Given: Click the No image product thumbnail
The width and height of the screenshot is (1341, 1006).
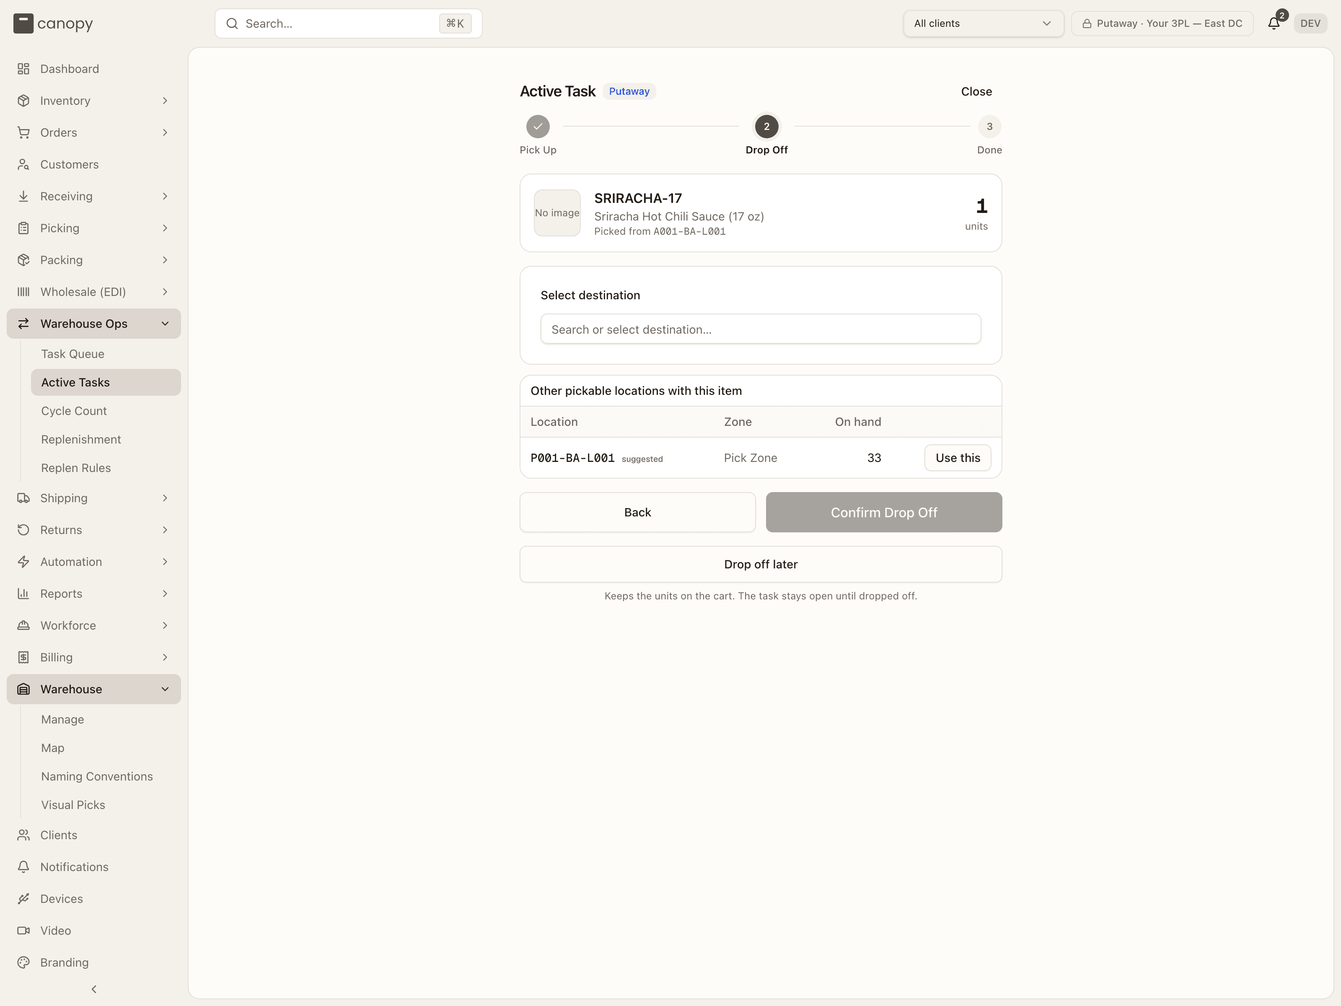Looking at the screenshot, I should [x=557, y=213].
